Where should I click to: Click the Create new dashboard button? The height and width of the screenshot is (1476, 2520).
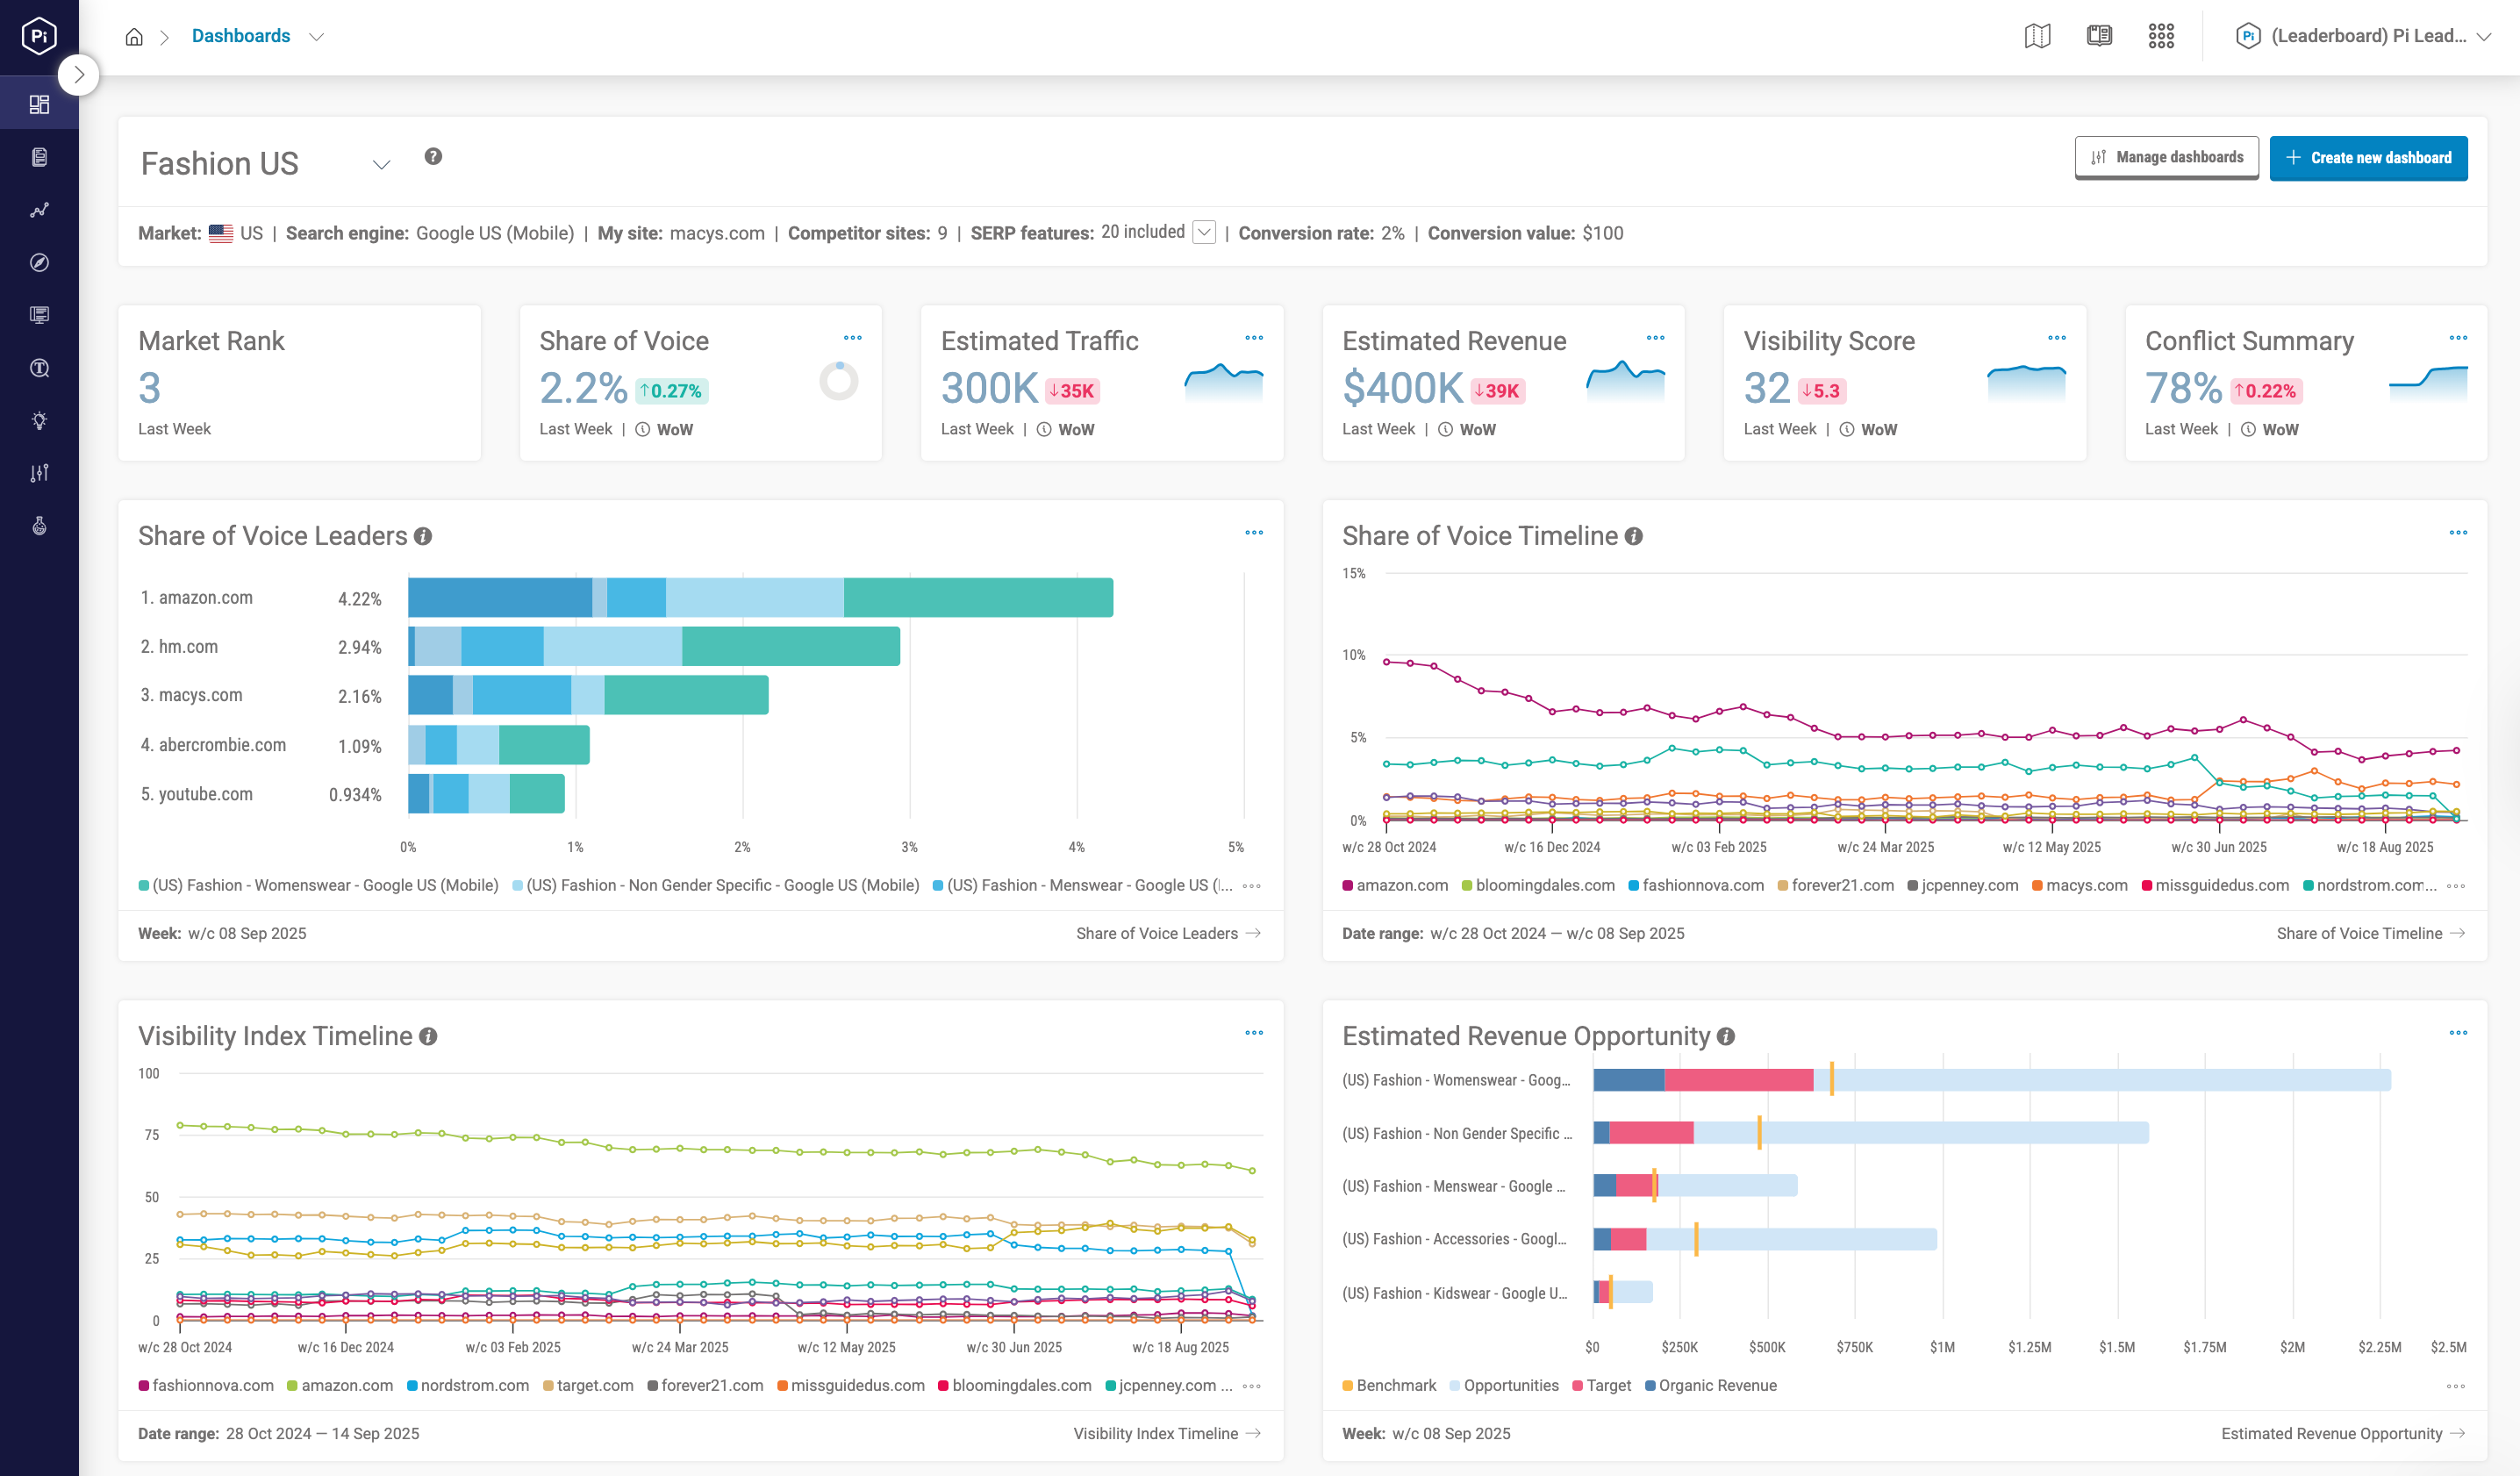pos(2368,157)
